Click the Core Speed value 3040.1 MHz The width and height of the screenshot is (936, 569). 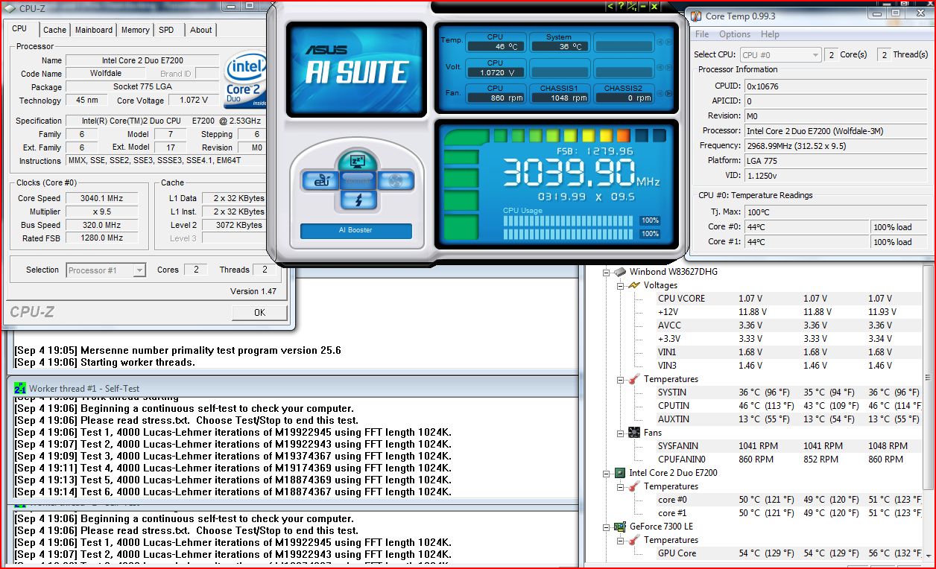(x=102, y=198)
